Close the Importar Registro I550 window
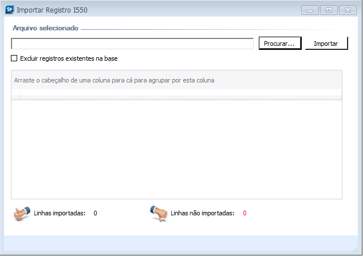This screenshot has height=256, width=363. (348, 10)
